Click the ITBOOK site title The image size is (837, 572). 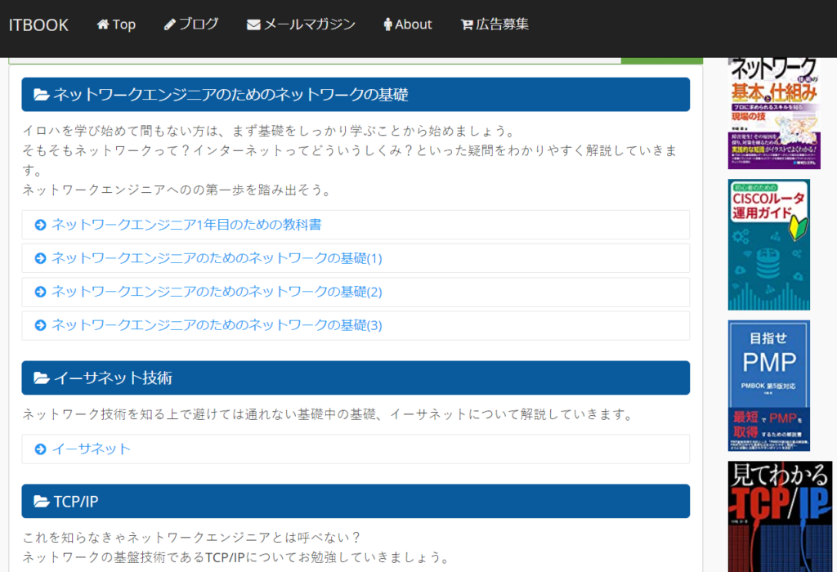(x=39, y=25)
